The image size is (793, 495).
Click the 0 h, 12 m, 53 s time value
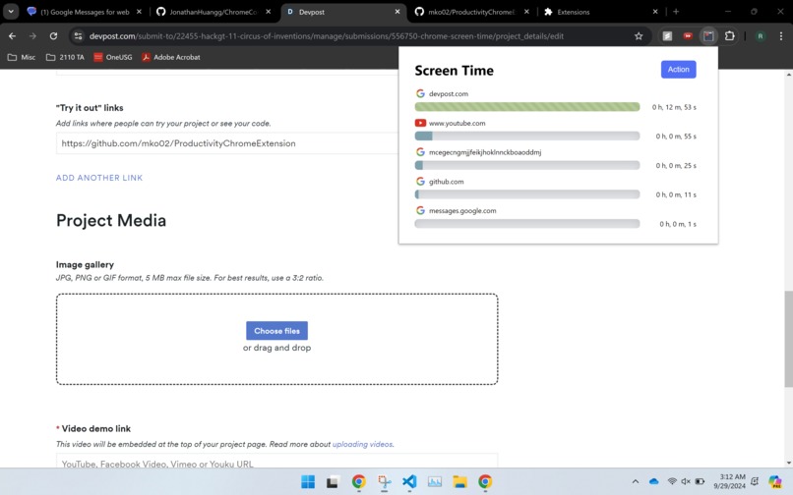tap(674, 107)
